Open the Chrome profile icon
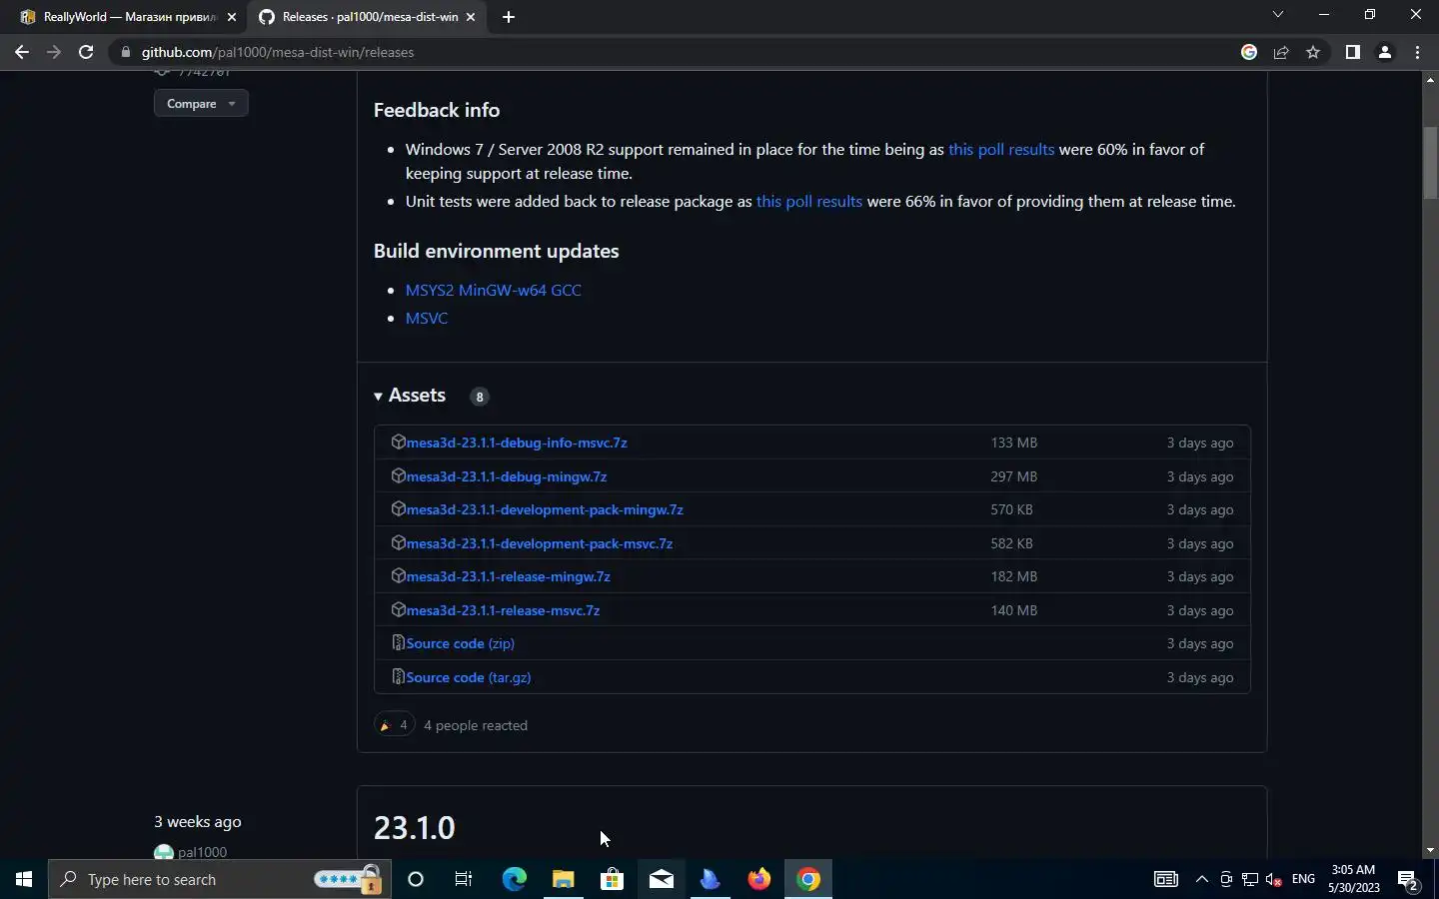The height and width of the screenshot is (899, 1439). (1385, 52)
